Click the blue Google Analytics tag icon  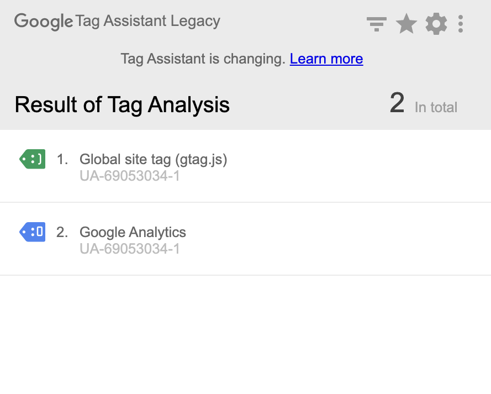32,232
